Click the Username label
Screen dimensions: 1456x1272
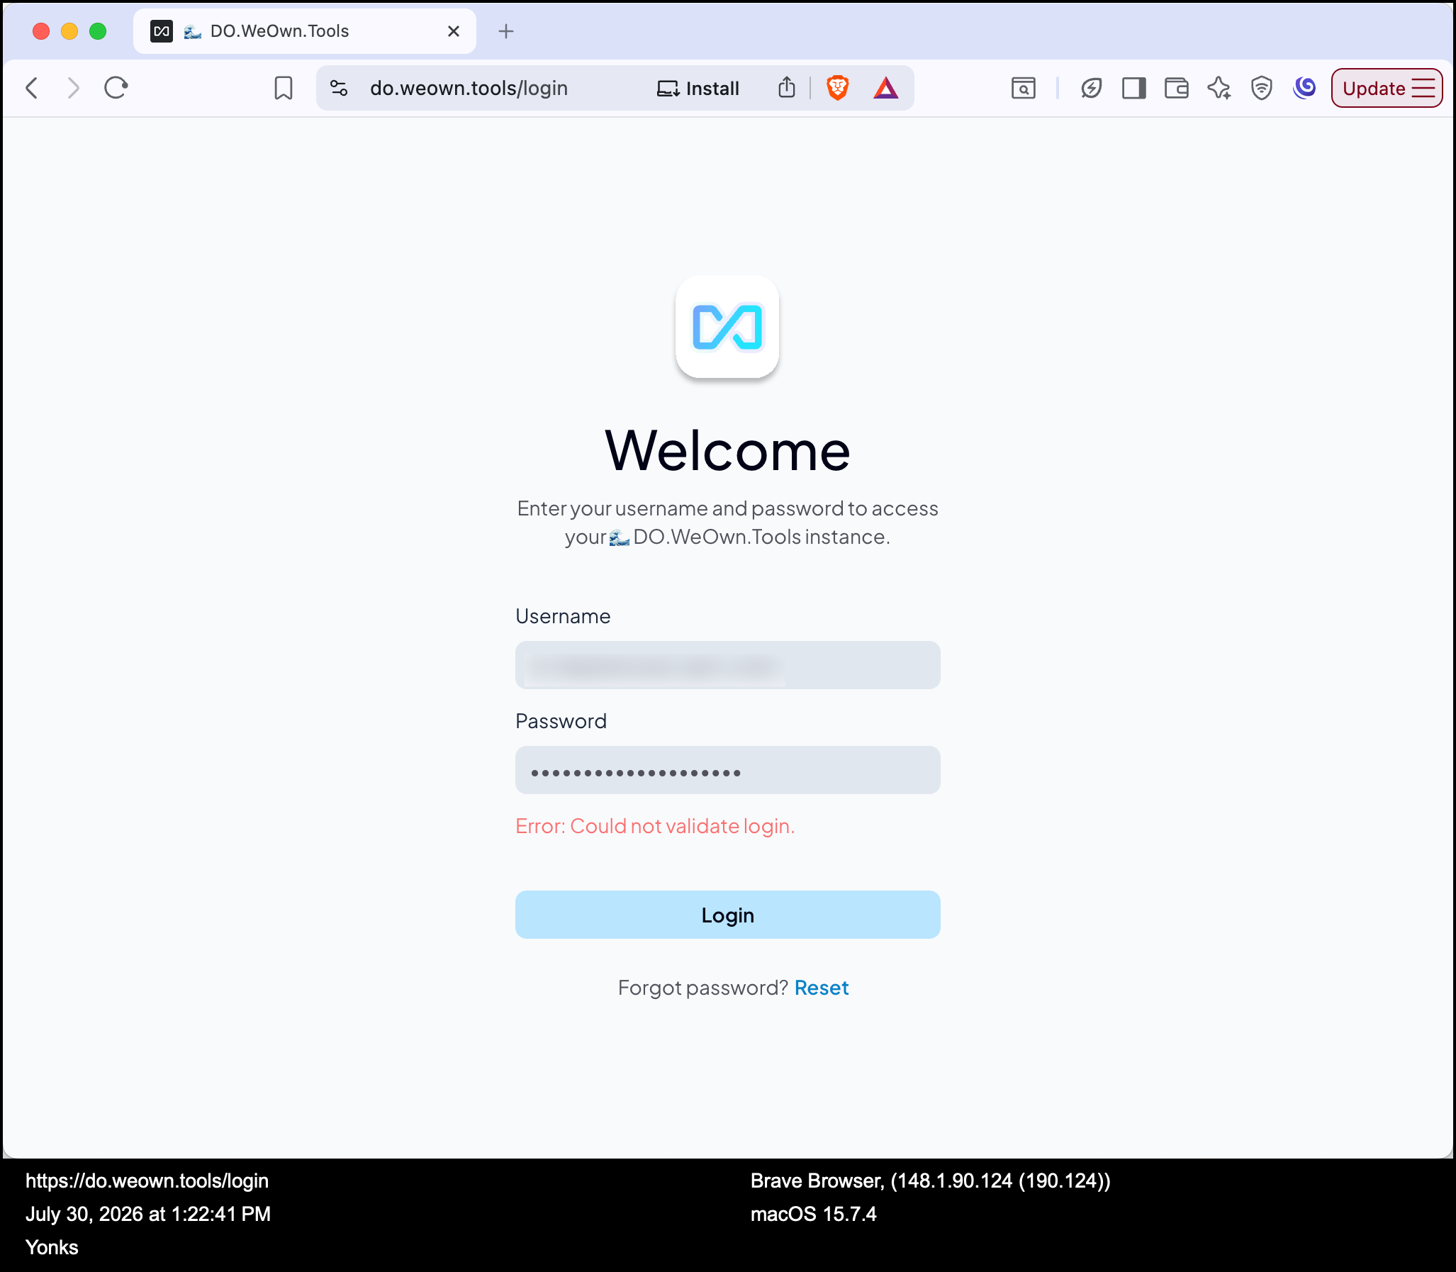[x=563, y=616]
